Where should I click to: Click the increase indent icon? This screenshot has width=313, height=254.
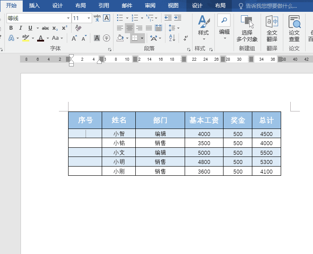point(178,18)
